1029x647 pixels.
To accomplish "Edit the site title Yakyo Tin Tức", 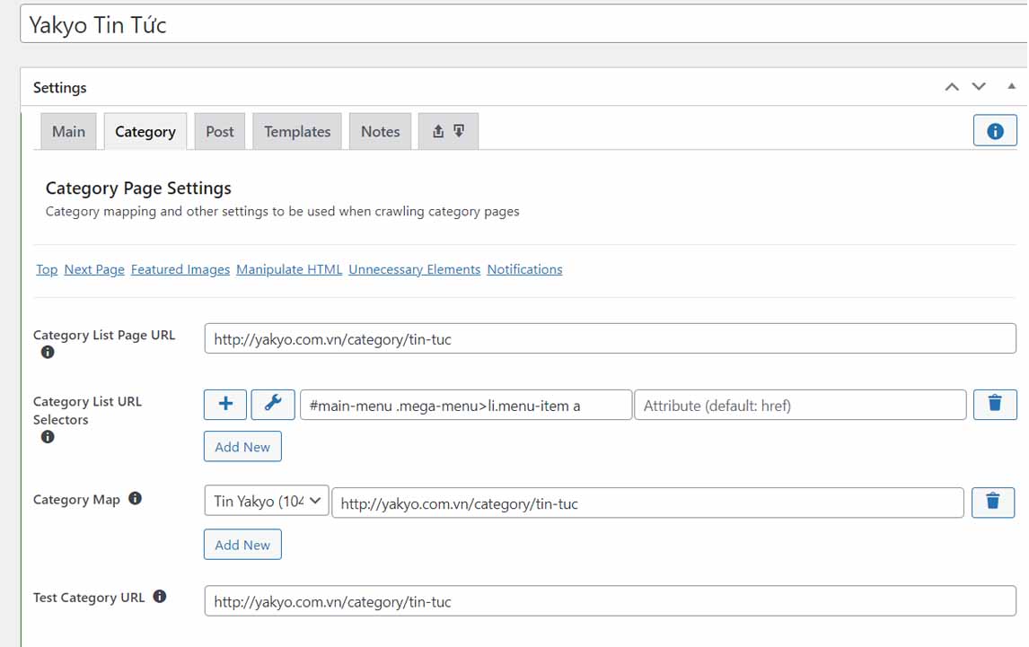I will (x=523, y=24).
